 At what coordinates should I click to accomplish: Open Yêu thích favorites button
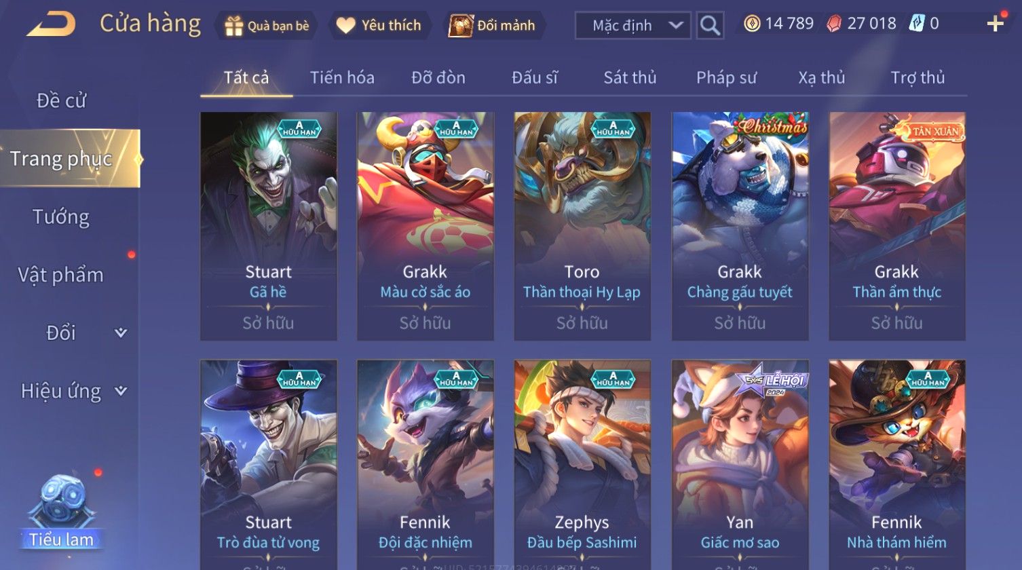tap(379, 26)
